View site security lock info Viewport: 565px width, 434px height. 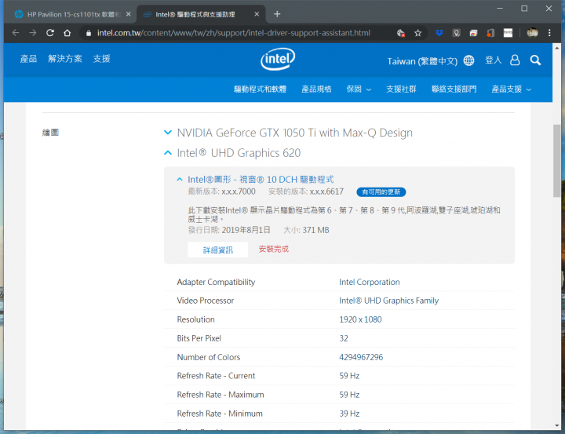coord(88,33)
